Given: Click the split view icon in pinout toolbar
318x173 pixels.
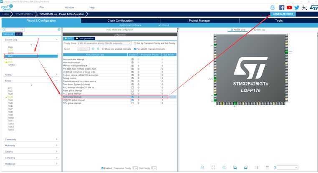Looking at the screenshot, I should coord(257,167).
